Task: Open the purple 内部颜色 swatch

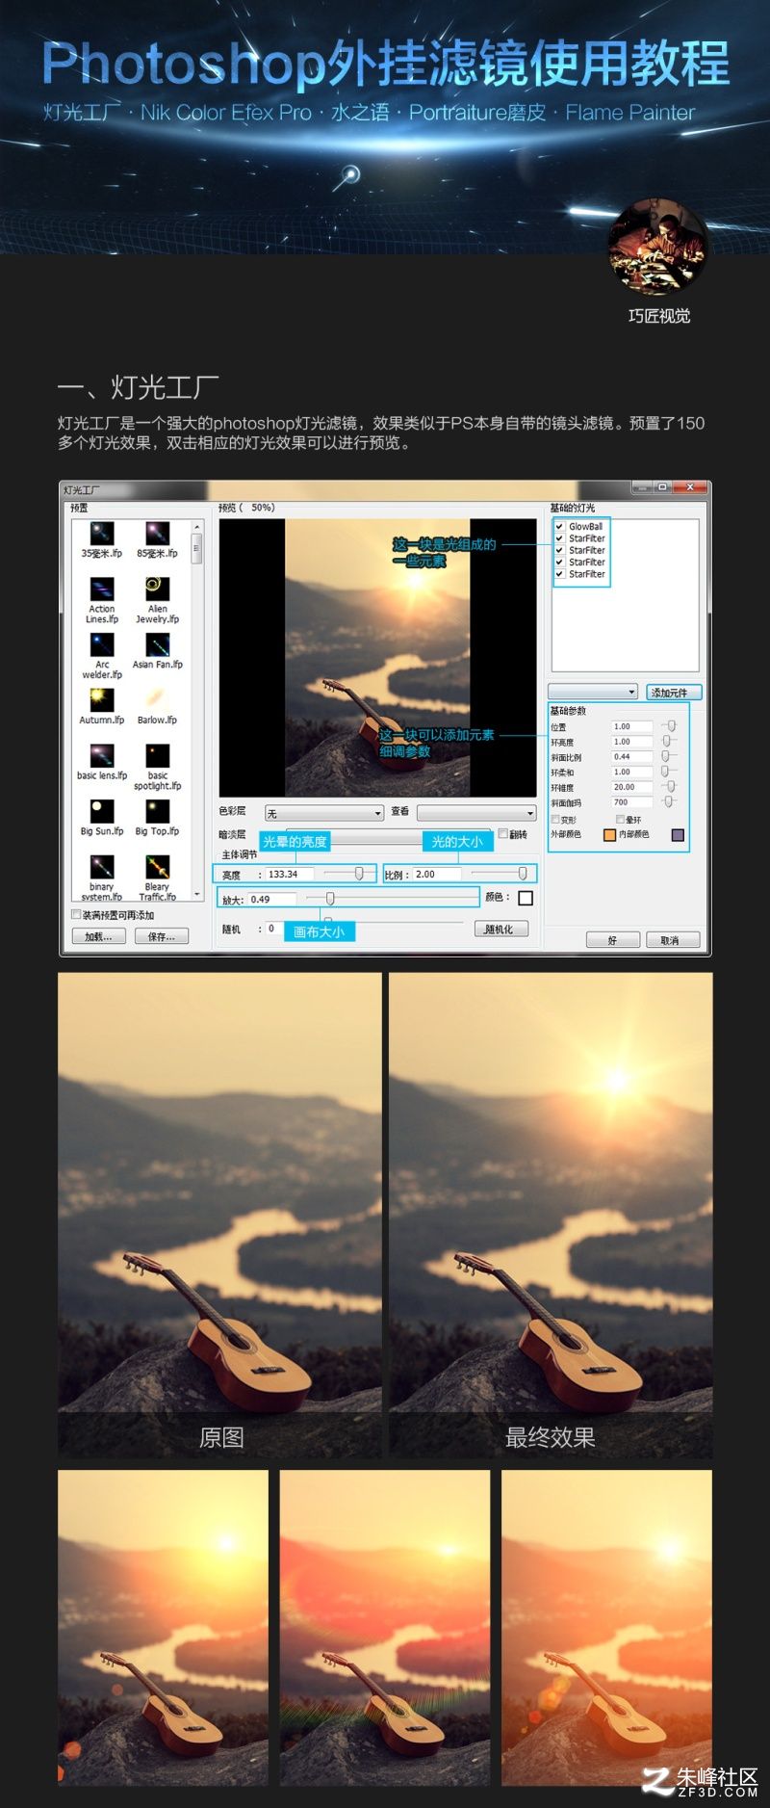Action: 678,835
